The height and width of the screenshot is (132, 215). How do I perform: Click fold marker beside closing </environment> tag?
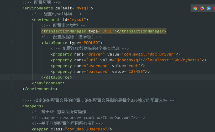11,83
